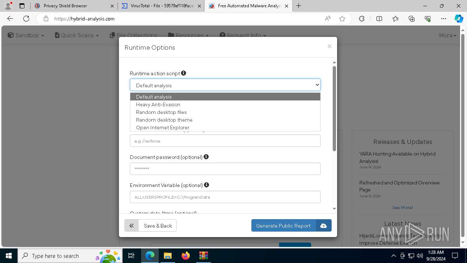Click the See More! link
The height and width of the screenshot is (263, 467).
[402, 207]
